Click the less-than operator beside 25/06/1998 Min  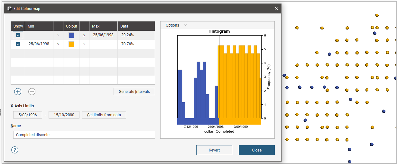pos(58,44)
